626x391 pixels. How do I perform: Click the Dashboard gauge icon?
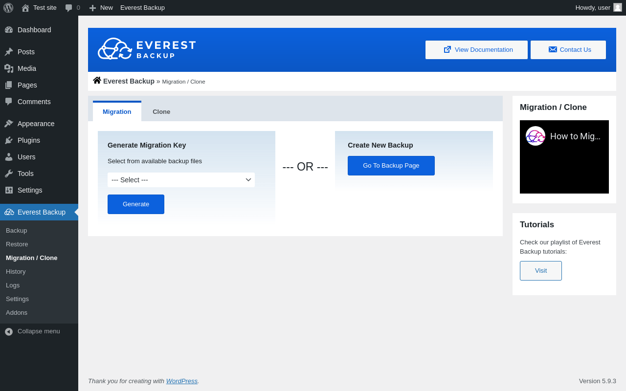9,30
